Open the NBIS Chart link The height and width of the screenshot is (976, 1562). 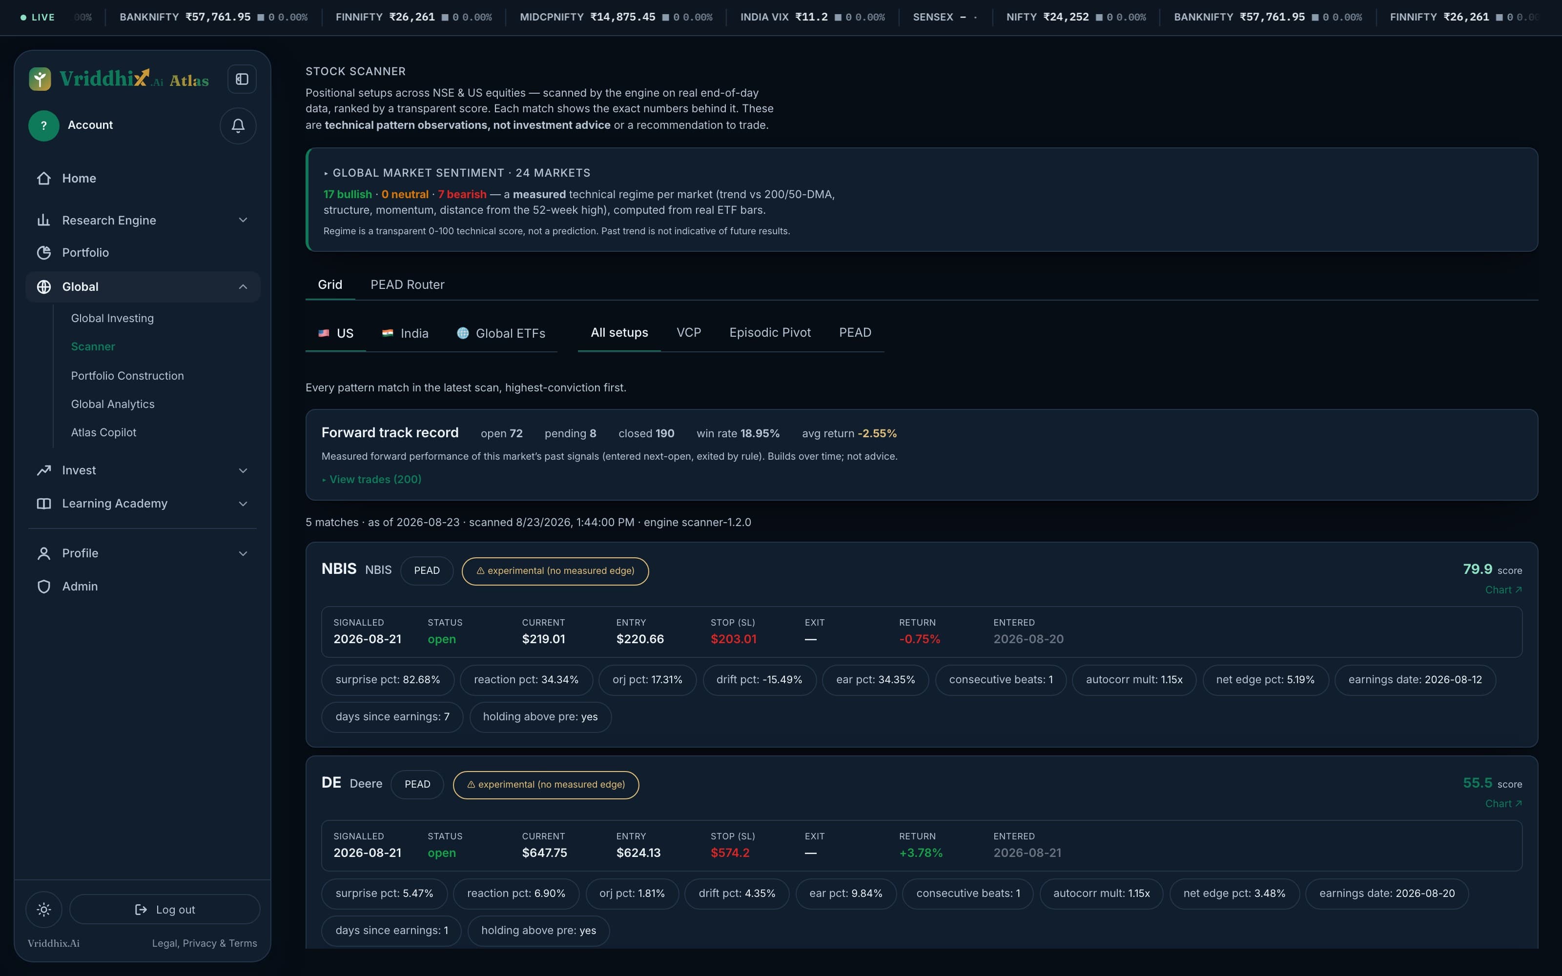[1503, 590]
